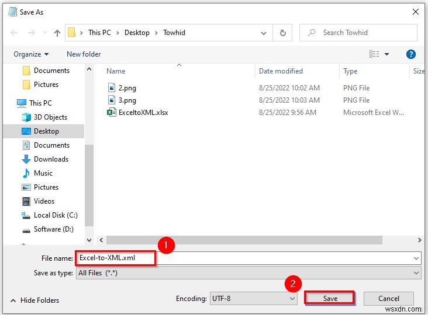Select the 3.png file
This screenshot has width=428, height=315.
[127, 100]
